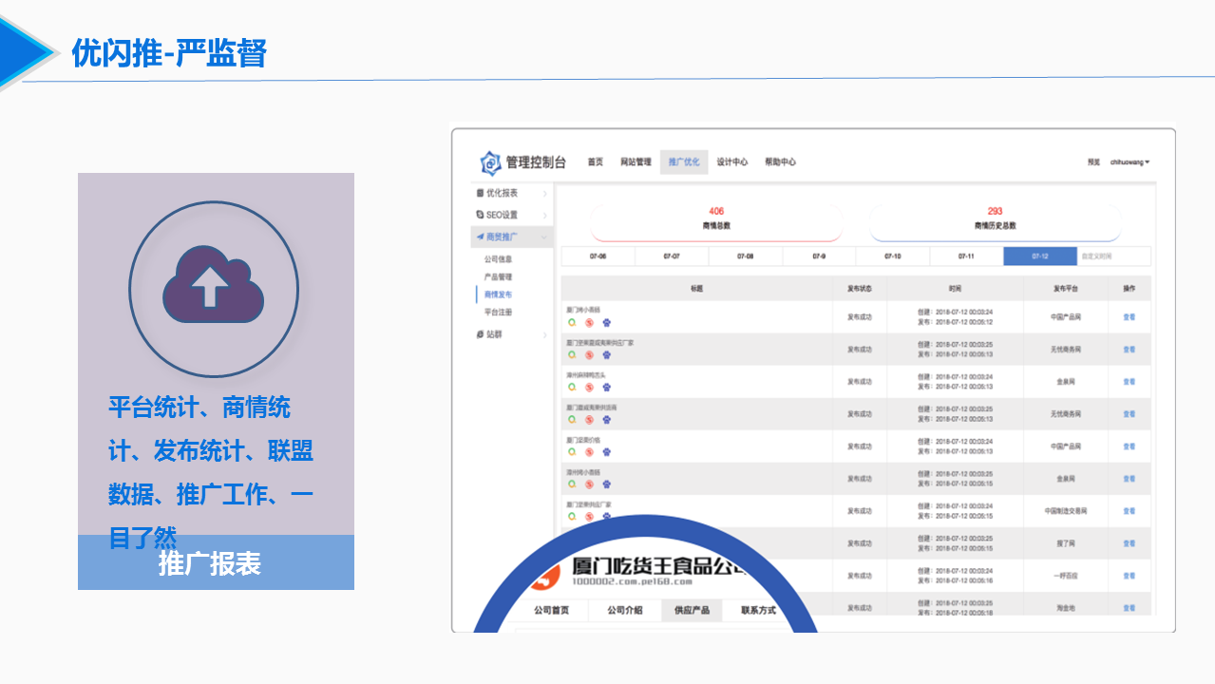Viewport: 1215px width, 684px height.
Task: Select the 07-07 date tab
Action: (x=672, y=256)
